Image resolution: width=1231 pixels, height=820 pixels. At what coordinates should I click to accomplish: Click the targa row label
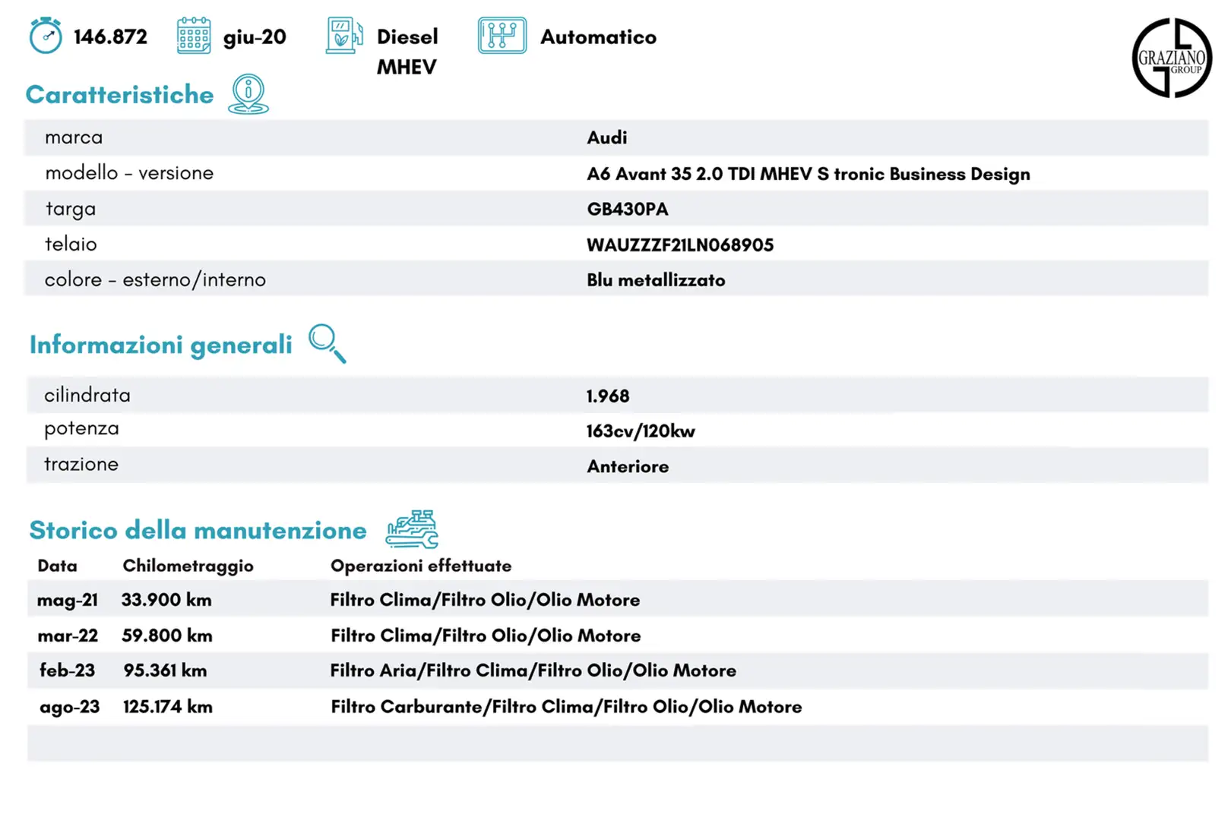(71, 209)
